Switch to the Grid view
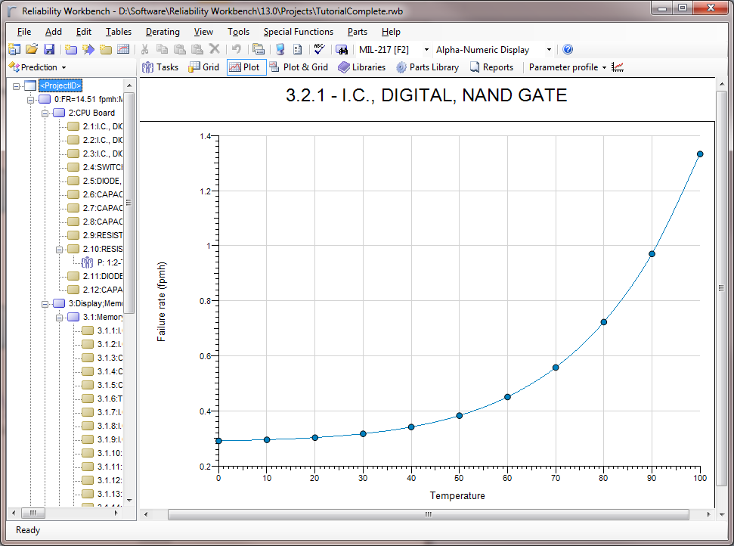 203,67
